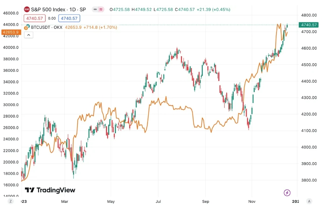Click the purple lightning bolt icon
Viewport: 322px width, 208px height.
(287, 193)
